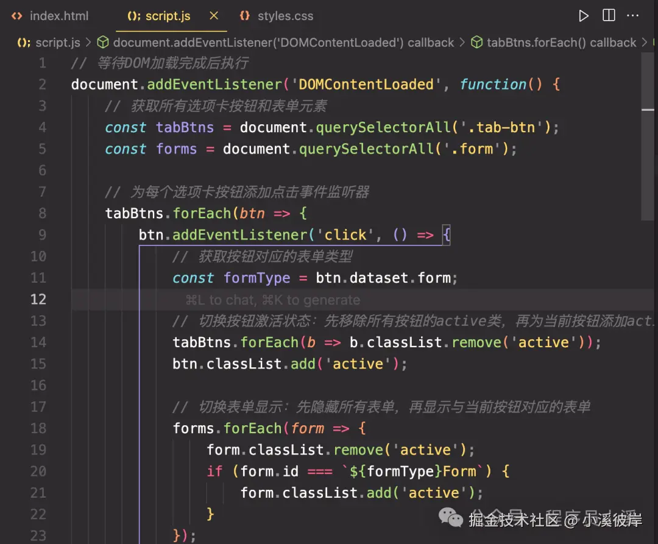Click the index.html file type icon
The image size is (658, 544).
17,16
